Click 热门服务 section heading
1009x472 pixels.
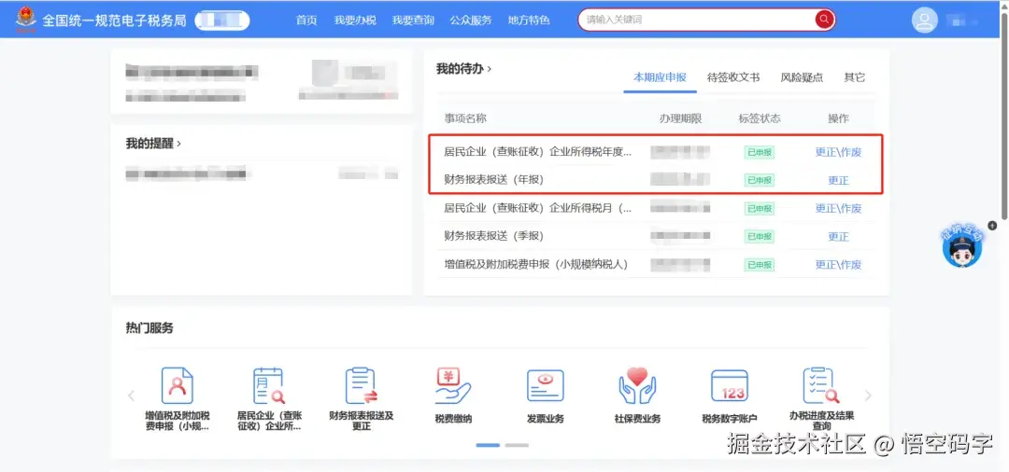[149, 328]
